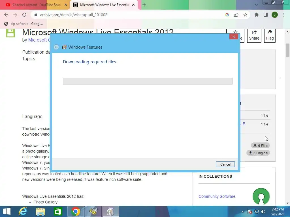290x217 pixels.
Task: Select the Microsoft Windows Live Essentials tab
Action: tap(105, 5)
